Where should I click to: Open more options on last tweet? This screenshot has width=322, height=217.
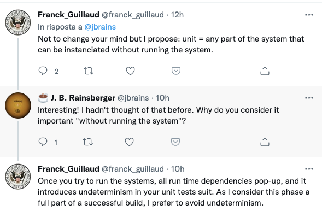[x=309, y=169]
